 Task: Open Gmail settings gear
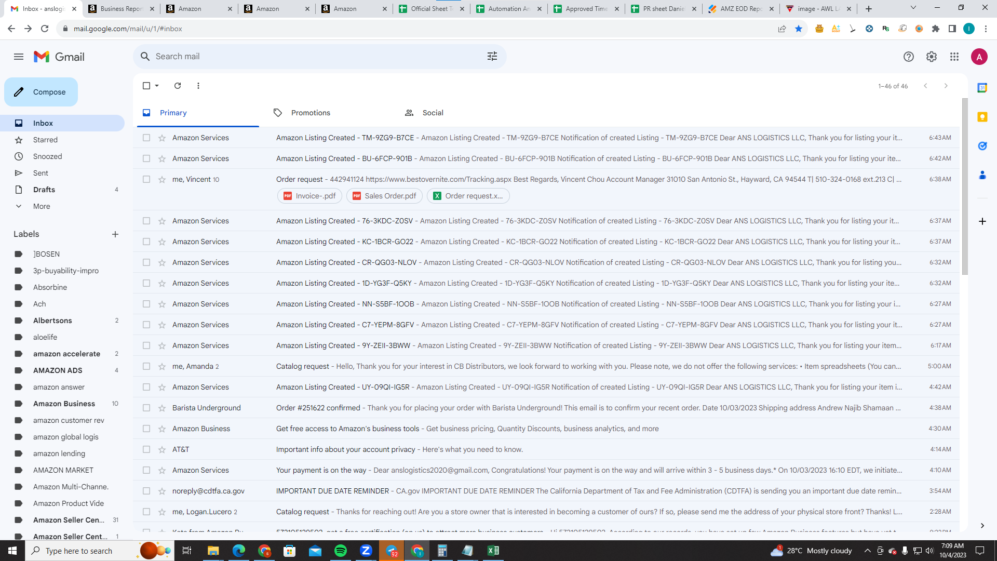click(932, 57)
